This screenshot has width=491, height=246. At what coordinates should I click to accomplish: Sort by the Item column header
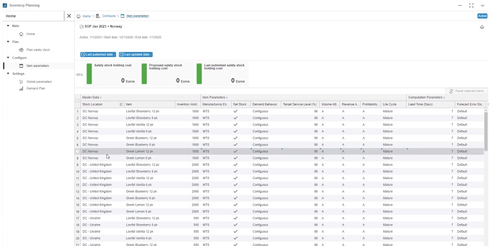click(x=149, y=105)
